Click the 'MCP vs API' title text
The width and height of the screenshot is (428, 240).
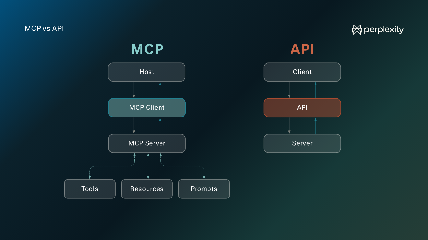pyautogui.click(x=44, y=29)
